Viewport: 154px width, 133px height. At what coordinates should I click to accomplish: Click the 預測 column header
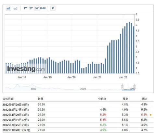(125, 99)
